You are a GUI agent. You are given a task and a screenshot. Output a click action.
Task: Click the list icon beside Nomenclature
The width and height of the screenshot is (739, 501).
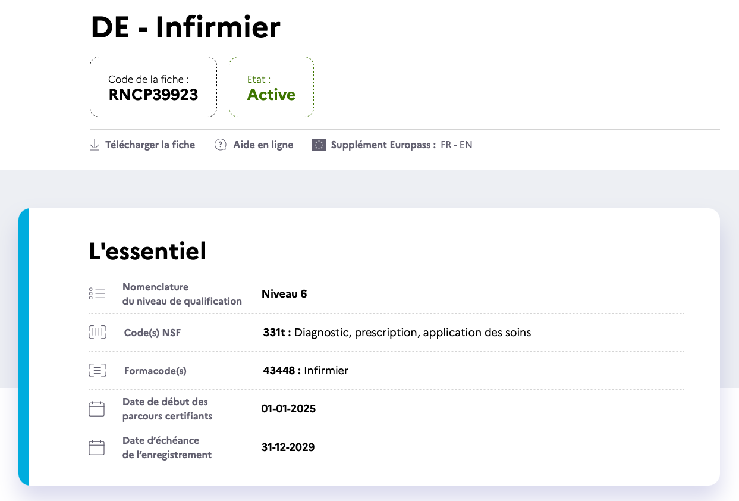click(x=97, y=294)
